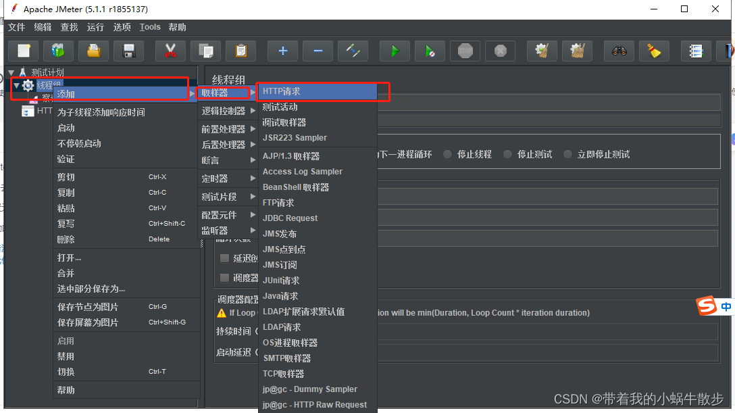735x413 pixels.
Task: Expand all nodes with plus icon
Action: [282, 51]
